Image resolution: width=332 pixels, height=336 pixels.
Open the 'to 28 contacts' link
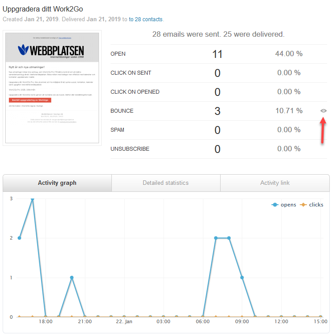[145, 19]
